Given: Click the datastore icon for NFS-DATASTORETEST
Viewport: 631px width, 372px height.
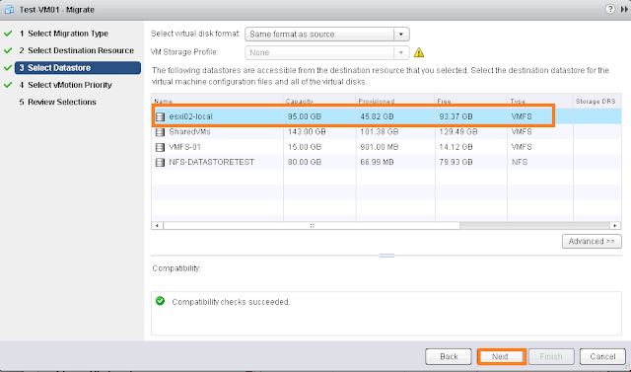Looking at the screenshot, I should point(160,162).
